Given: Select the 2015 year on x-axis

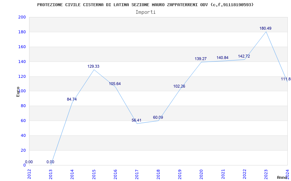Looking at the screenshot, I should pos(94,173).
